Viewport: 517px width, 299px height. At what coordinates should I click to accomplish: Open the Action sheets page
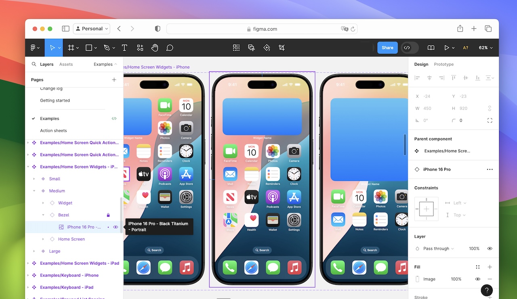point(53,131)
